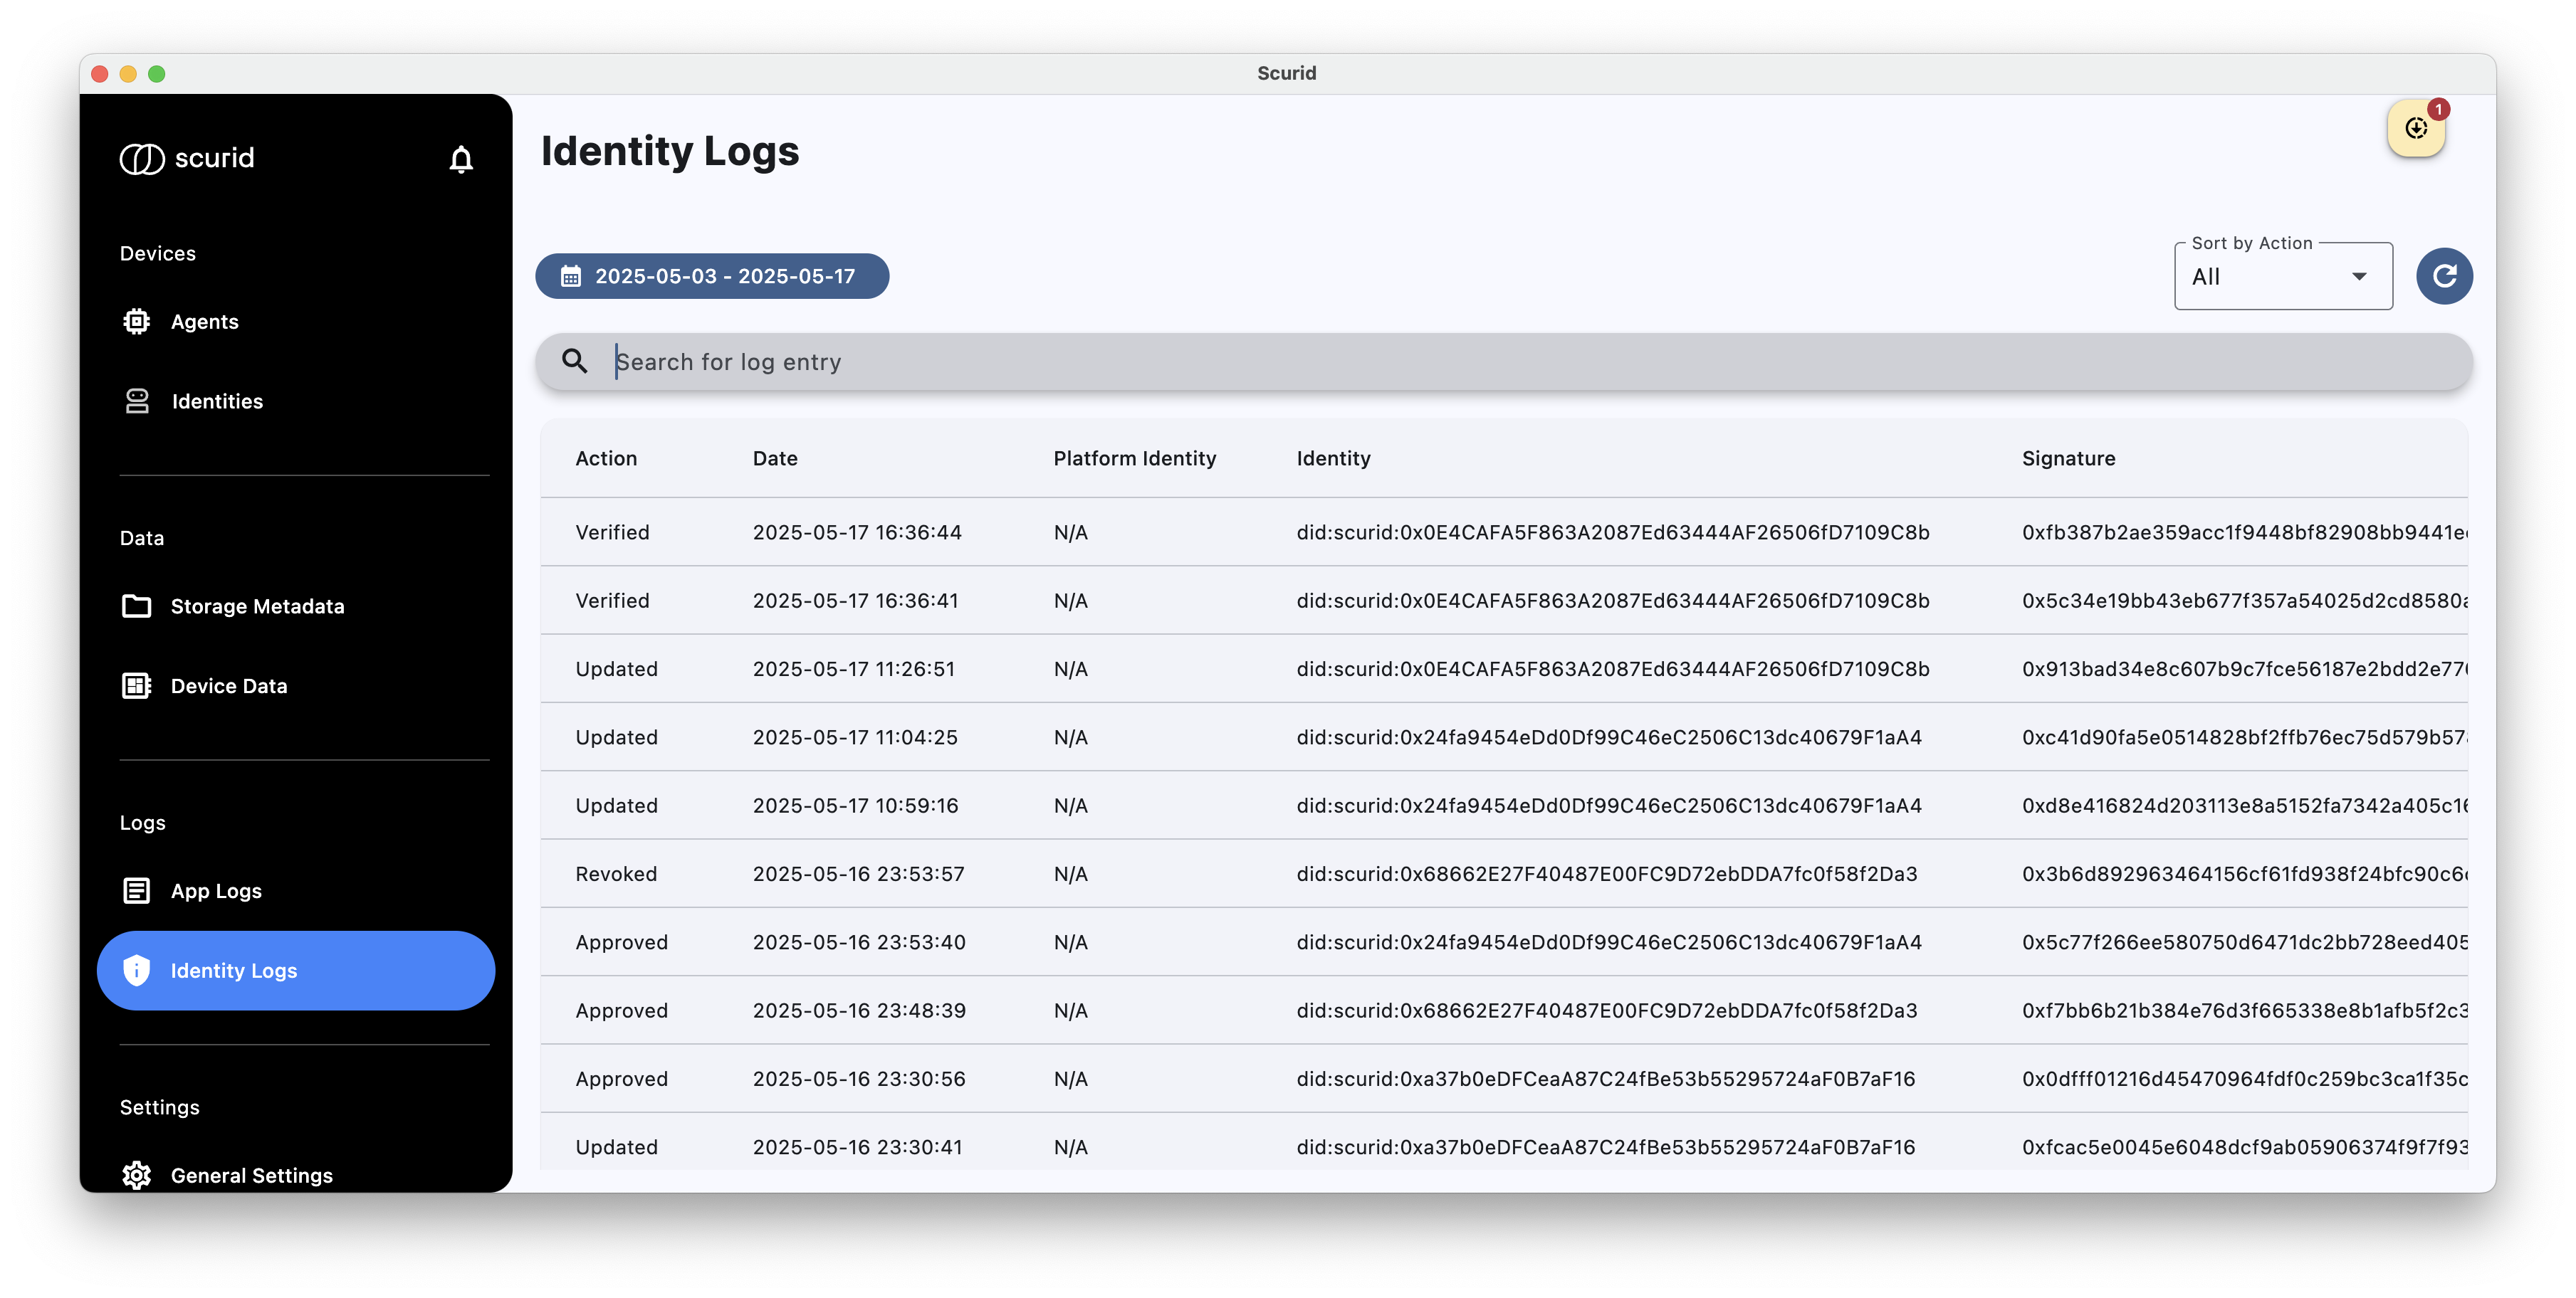Click the date 2025-05-17 10:59:16
This screenshot has height=1298, width=2576.
[x=855, y=806]
